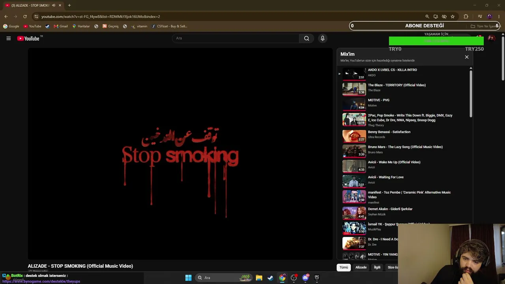Open the vitamin bookmark
Screen dimensions: 505x284
[x=139, y=26]
